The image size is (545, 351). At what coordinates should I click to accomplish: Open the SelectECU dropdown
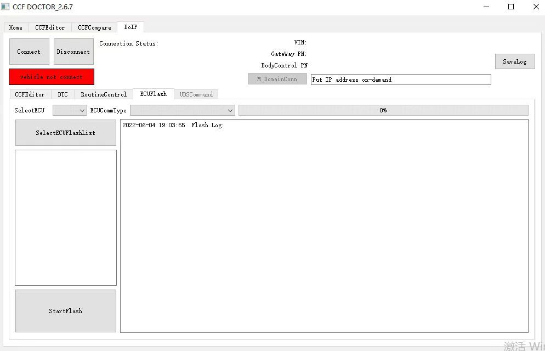pyautogui.click(x=69, y=110)
